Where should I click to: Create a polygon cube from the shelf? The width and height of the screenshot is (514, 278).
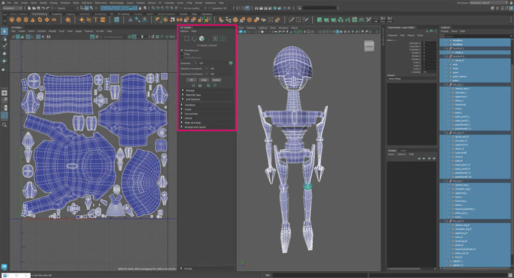[x=19, y=20]
